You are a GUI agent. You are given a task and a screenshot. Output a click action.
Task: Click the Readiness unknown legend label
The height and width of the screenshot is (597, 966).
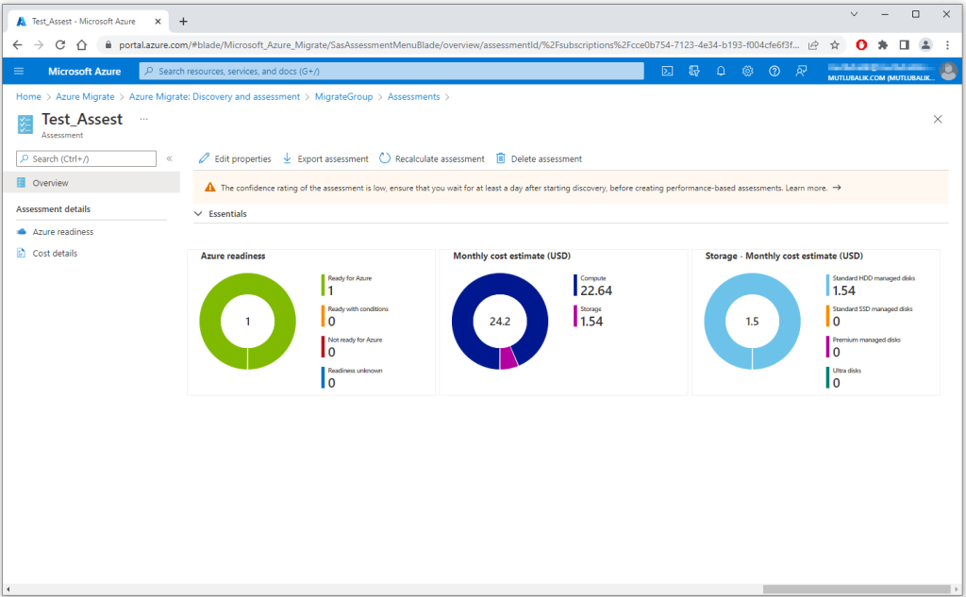coord(355,371)
